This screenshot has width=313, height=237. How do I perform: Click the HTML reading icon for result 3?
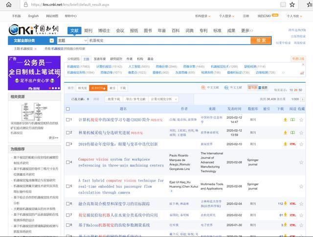click(292, 144)
